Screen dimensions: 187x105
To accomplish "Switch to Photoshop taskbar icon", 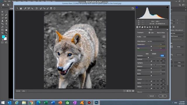I will [96, 103].
